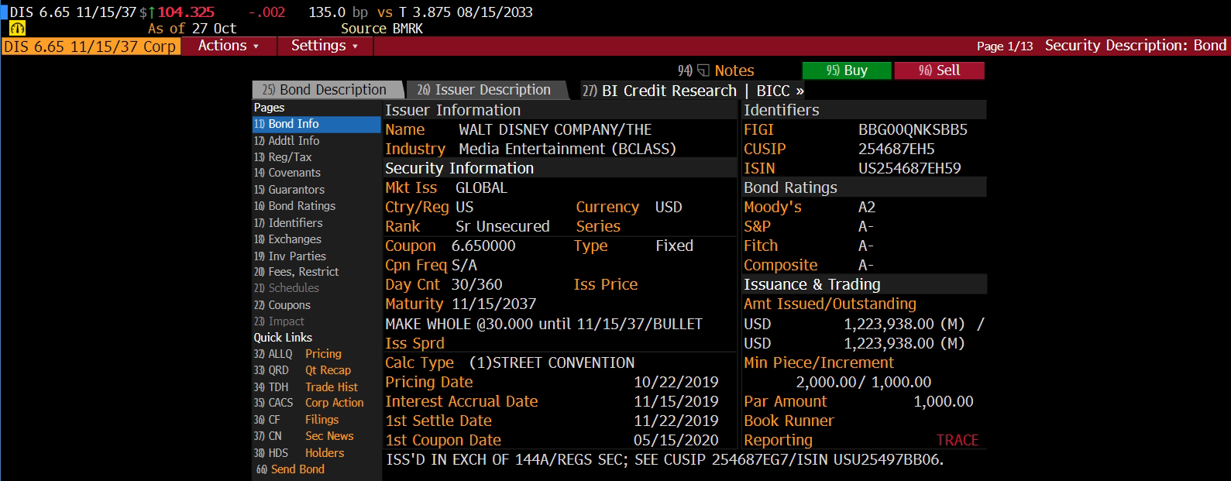
Task: Open the TDH Trade Hist quick link
Action: (x=305, y=387)
